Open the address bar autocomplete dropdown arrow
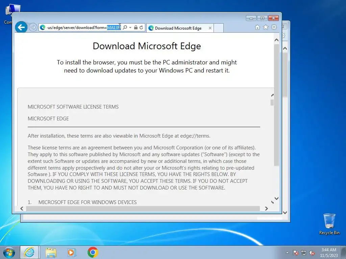Image resolution: width=346 pixels, height=259 pixels. pyautogui.click(x=130, y=28)
